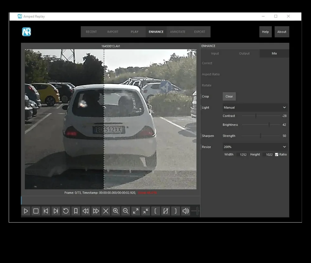
Task: Click the X icon in the playback toolbar
Action: click(106, 211)
